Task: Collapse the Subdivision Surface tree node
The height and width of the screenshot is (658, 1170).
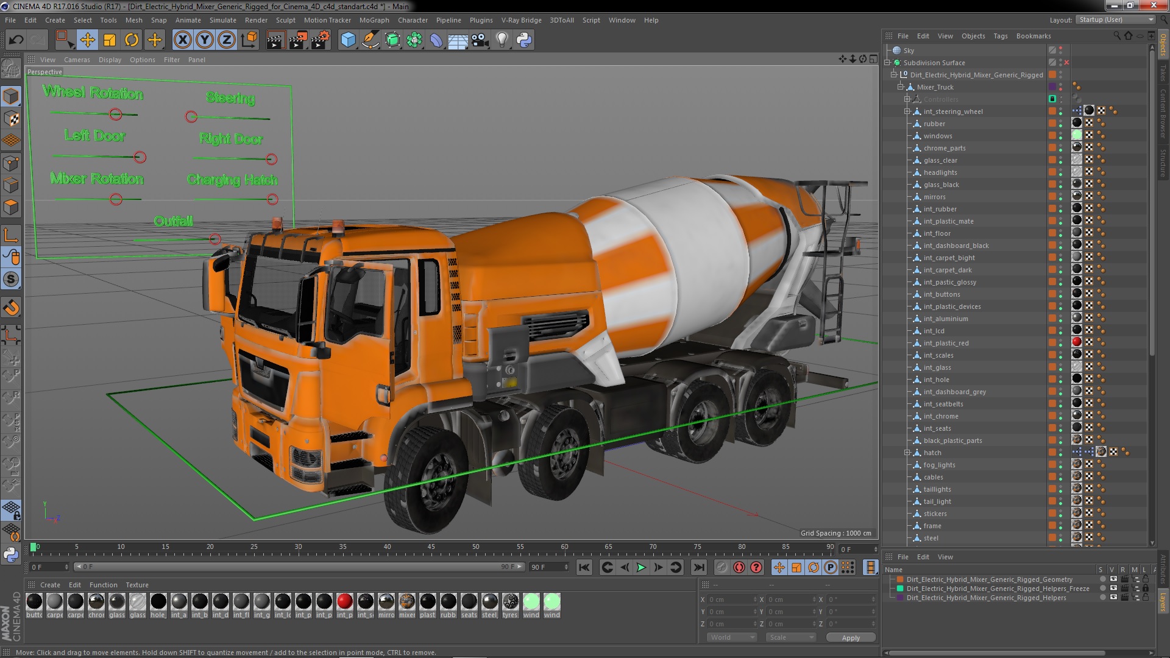Action: point(888,63)
